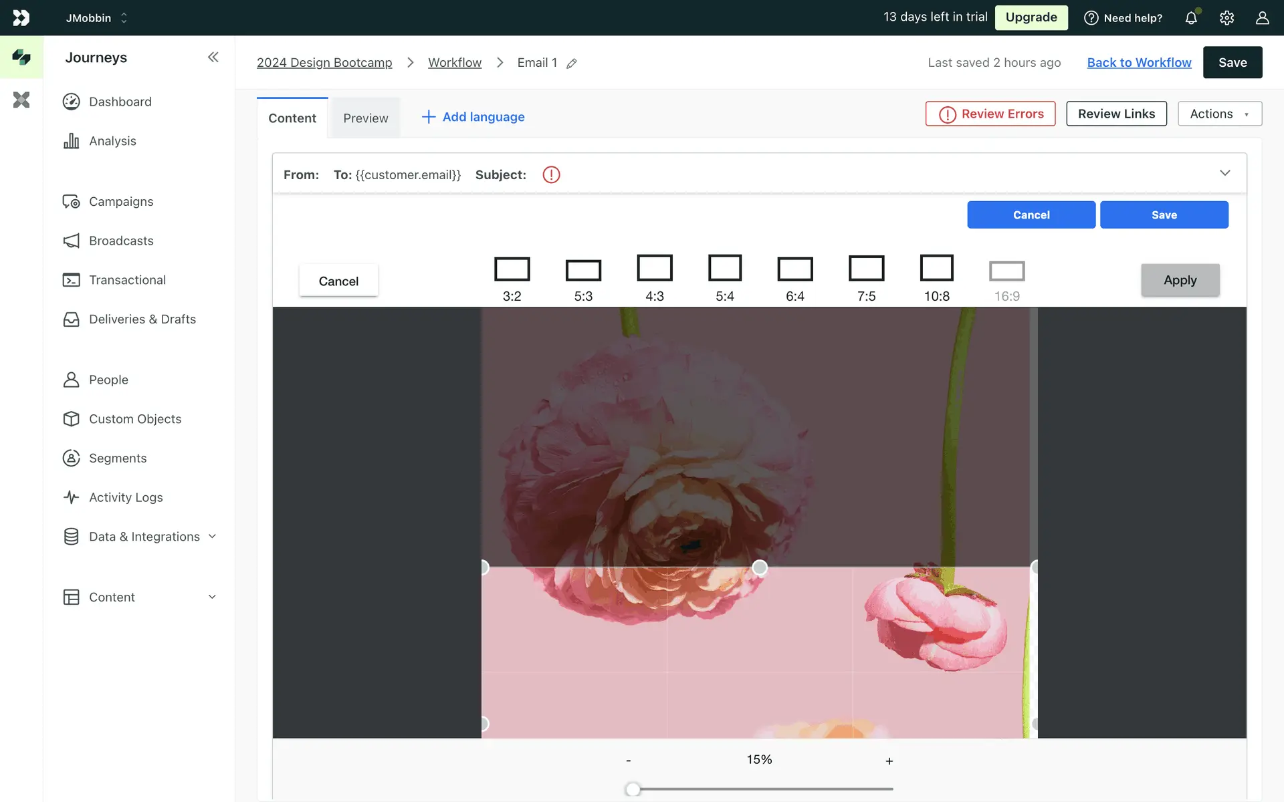Click the zoom slider handle

click(633, 789)
